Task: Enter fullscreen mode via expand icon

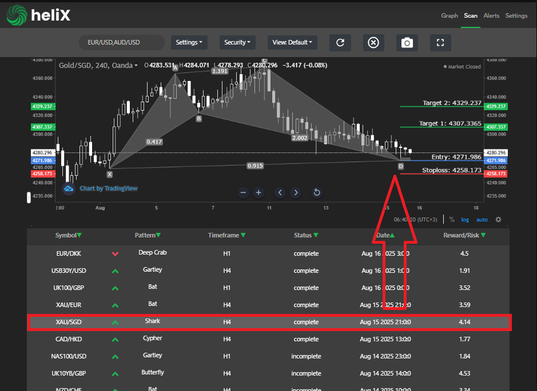Action: (440, 43)
